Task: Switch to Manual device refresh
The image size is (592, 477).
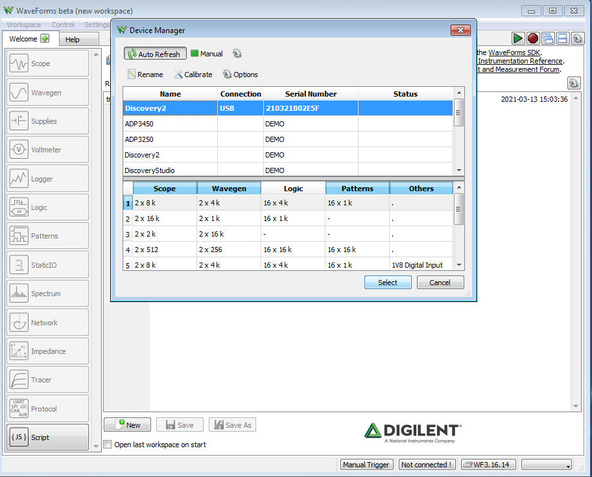Action: click(207, 54)
